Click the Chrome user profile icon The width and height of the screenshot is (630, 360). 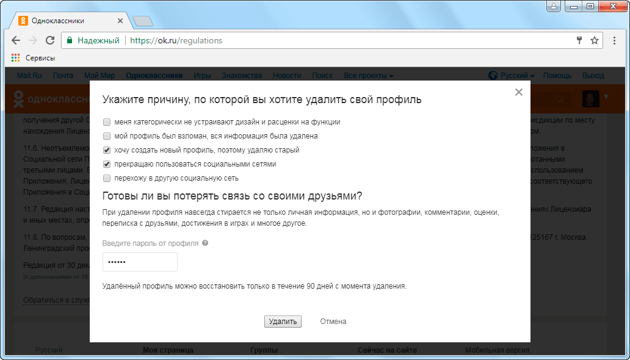554,7
